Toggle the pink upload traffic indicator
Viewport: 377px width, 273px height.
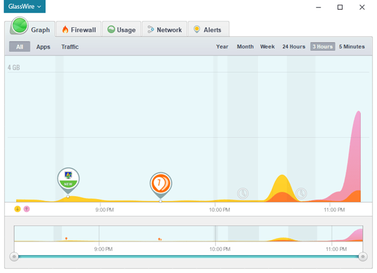(x=27, y=209)
